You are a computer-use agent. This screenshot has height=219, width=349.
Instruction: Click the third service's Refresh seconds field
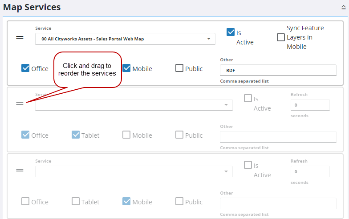pos(310,171)
